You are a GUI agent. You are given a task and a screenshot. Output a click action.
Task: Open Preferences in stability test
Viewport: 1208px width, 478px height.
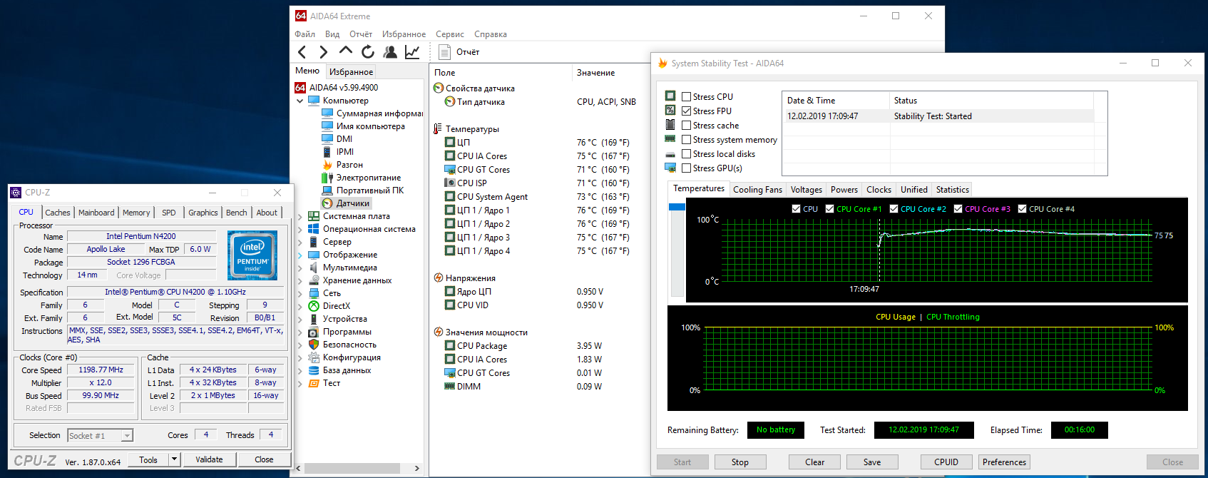click(x=1004, y=462)
